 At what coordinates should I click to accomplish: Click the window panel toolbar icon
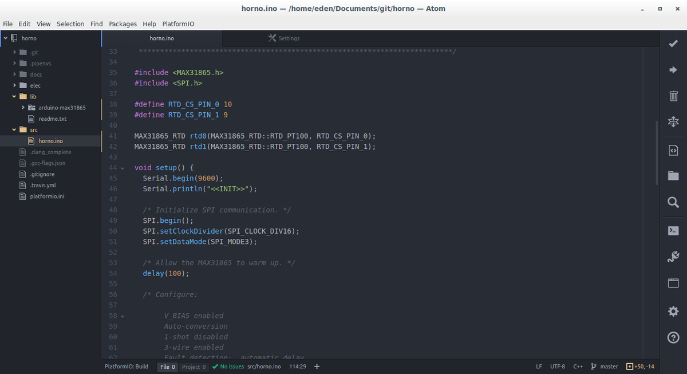coord(673,283)
